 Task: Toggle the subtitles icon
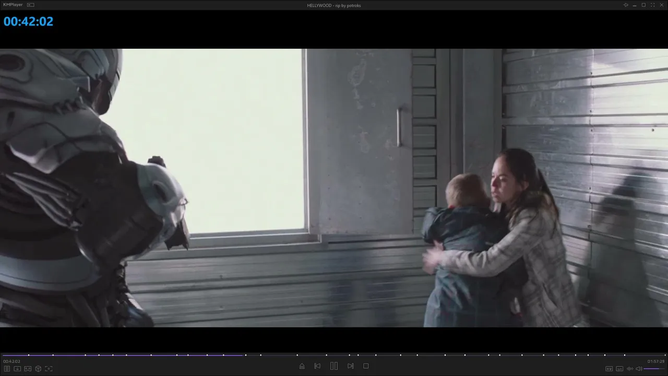619,369
